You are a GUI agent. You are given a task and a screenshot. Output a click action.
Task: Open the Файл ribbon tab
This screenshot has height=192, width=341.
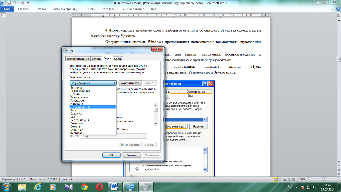(x=7, y=9)
